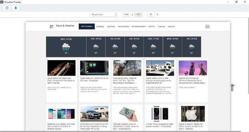Switch to the Technology tab
Screen dimensions: 249x132
[x=124, y=27]
